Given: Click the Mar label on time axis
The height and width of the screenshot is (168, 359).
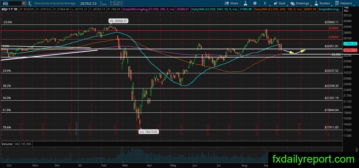Looking at the screenshot, I should (125, 166).
